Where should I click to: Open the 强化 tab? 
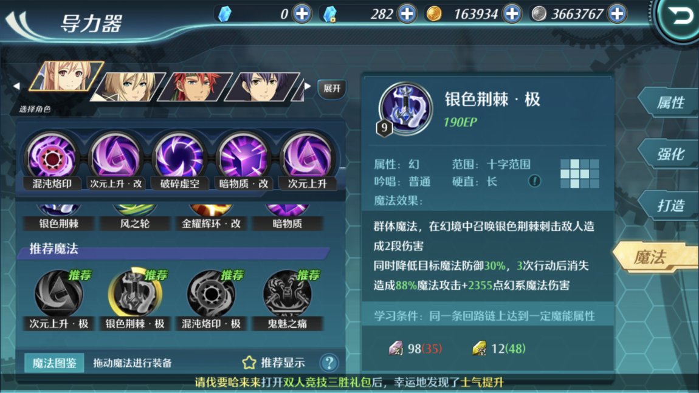pyautogui.click(x=669, y=154)
